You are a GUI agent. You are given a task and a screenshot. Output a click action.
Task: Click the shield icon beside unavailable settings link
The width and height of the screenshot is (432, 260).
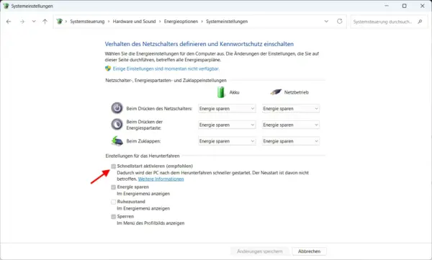click(x=108, y=68)
